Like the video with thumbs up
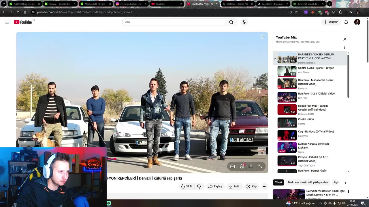The image size is (369, 207). click(x=186, y=186)
